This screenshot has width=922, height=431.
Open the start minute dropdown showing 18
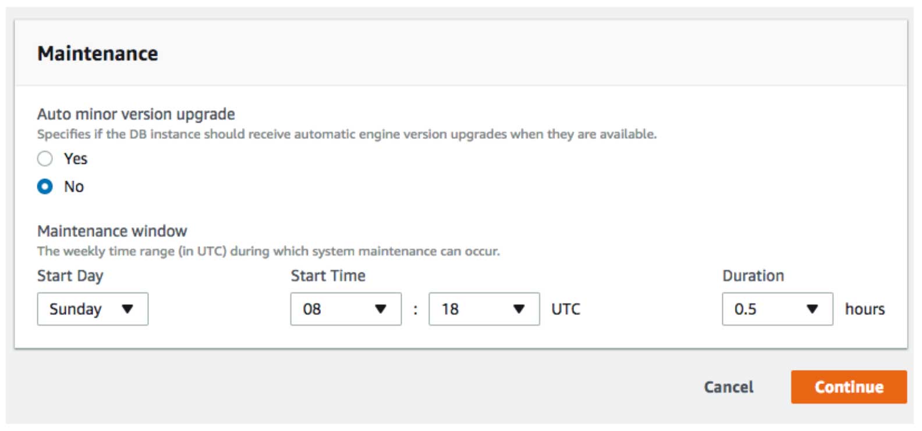[483, 309]
